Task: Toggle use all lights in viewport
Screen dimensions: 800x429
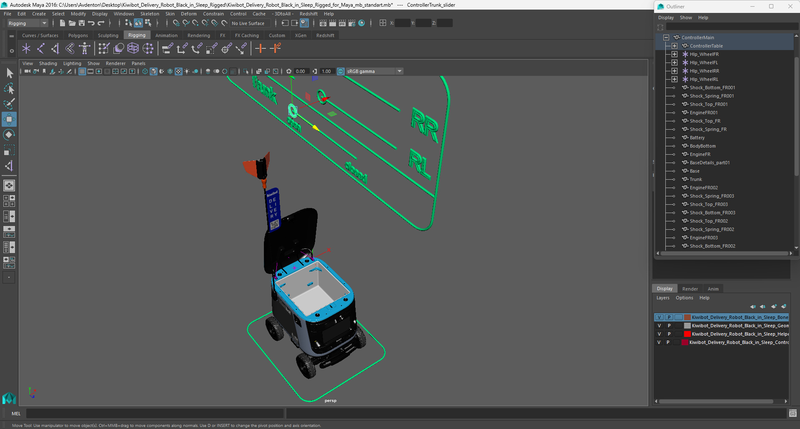Action: click(187, 71)
